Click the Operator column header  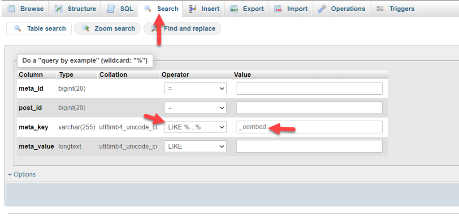[x=175, y=75]
